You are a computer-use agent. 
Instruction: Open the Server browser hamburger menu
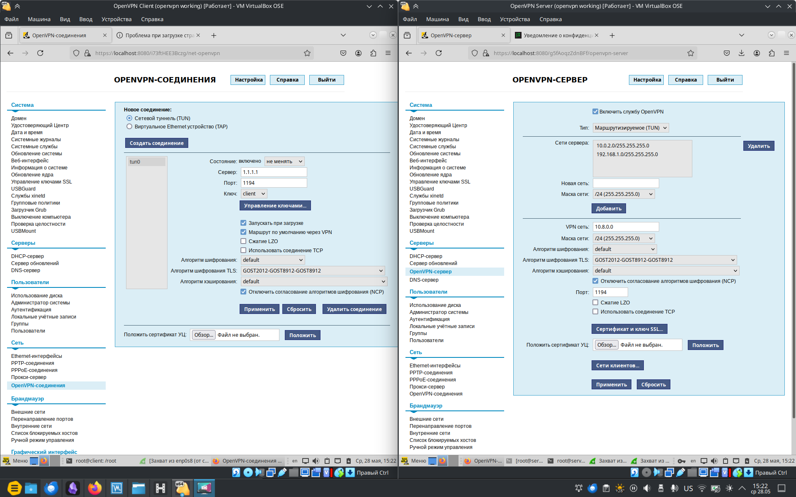[786, 53]
